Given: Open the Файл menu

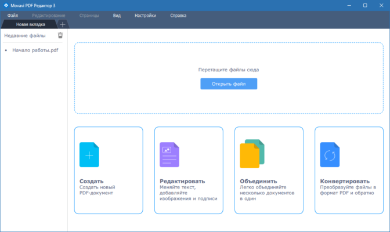Looking at the screenshot, I should click(13, 16).
